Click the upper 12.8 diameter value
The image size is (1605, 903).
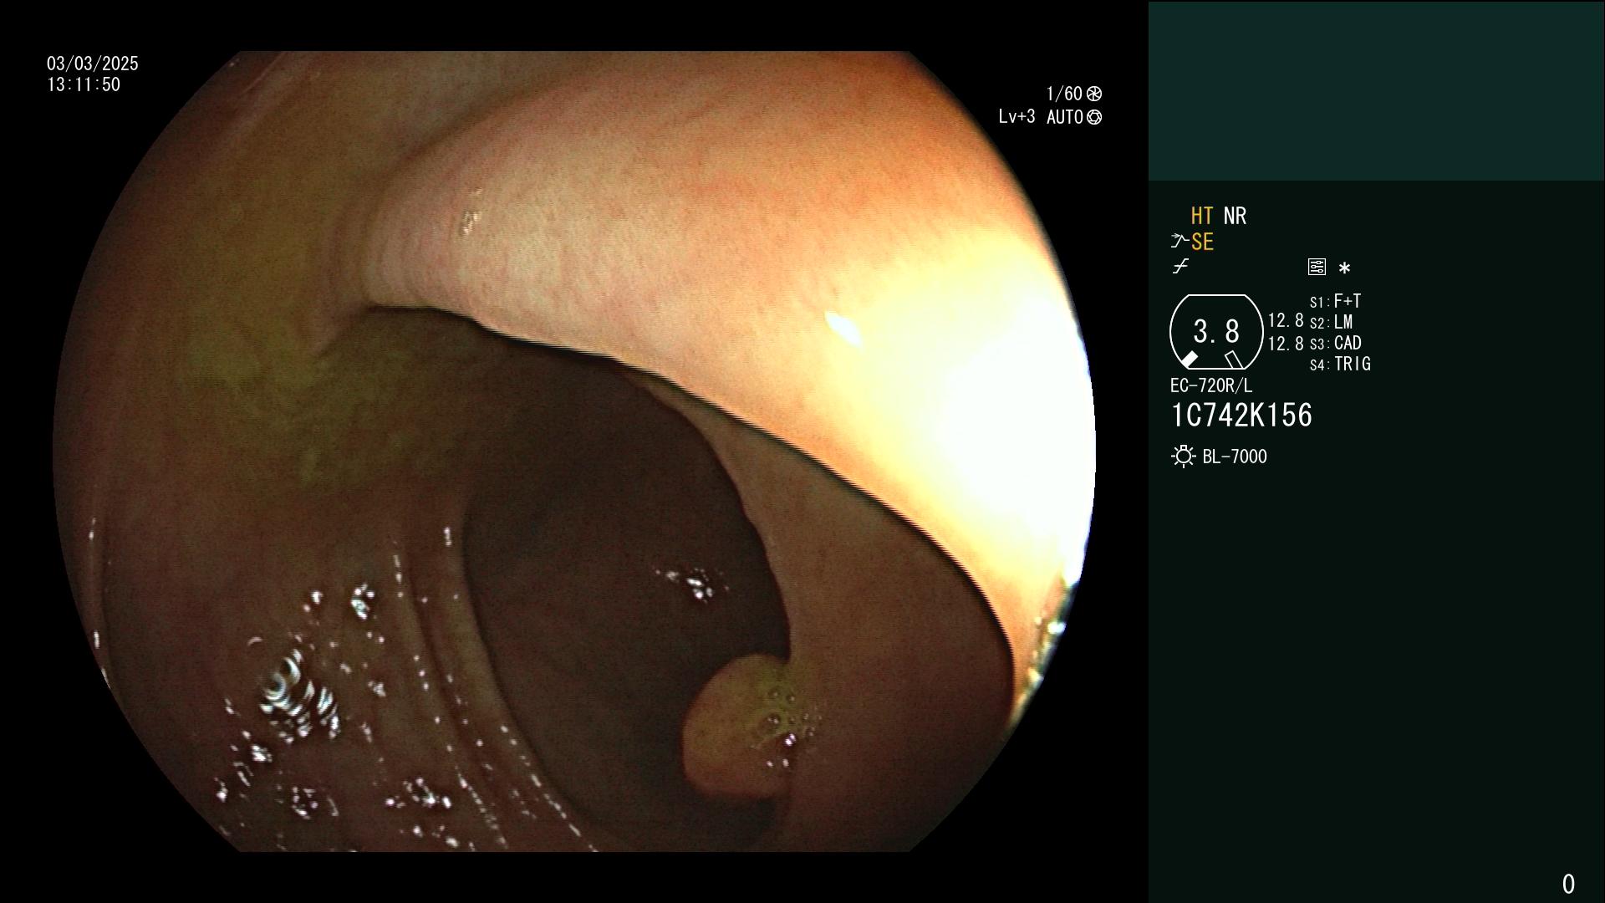click(x=1286, y=320)
